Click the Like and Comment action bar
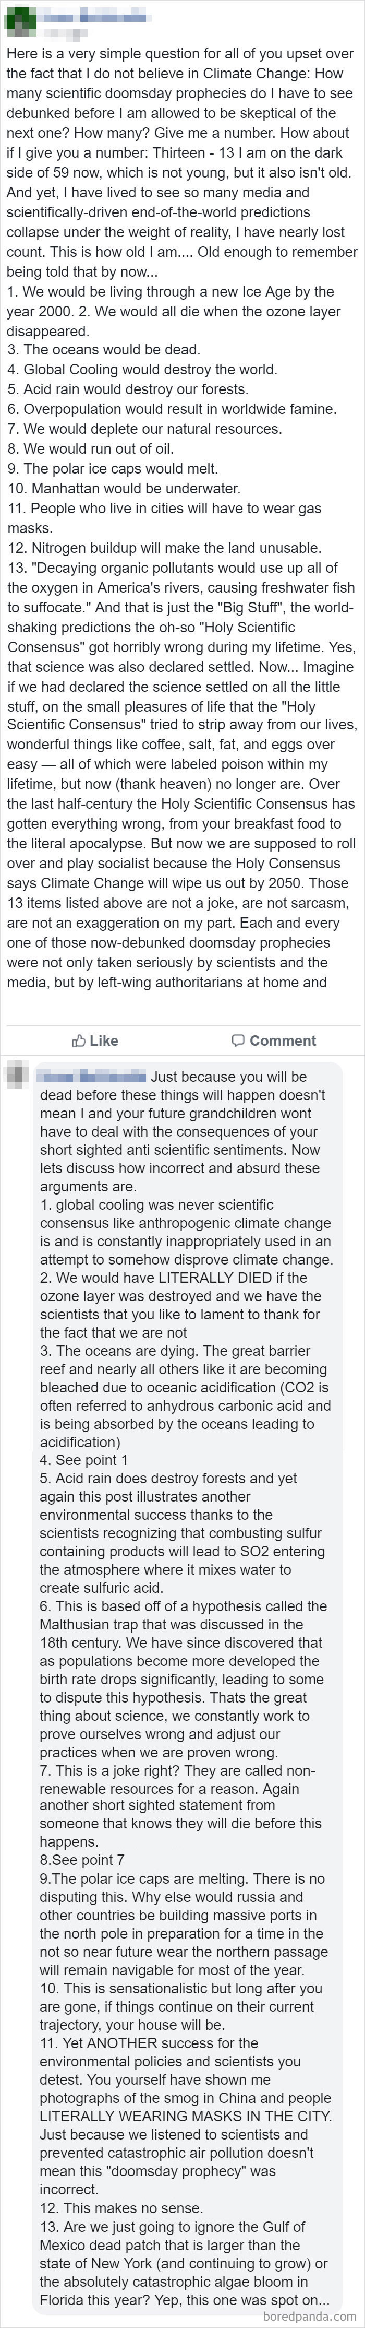This screenshot has width=365, height=2328. point(181,1040)
